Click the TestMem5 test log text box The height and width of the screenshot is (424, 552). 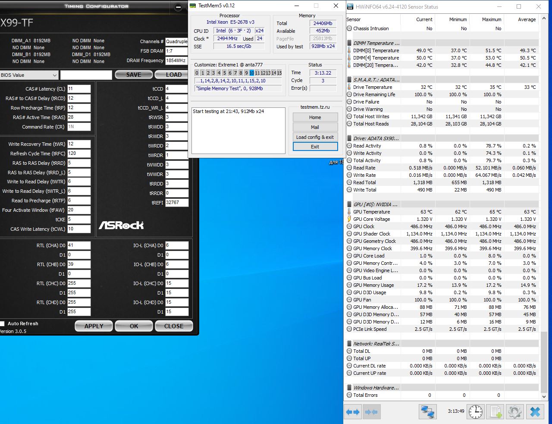pyautogui.click(x=238, y=131)
